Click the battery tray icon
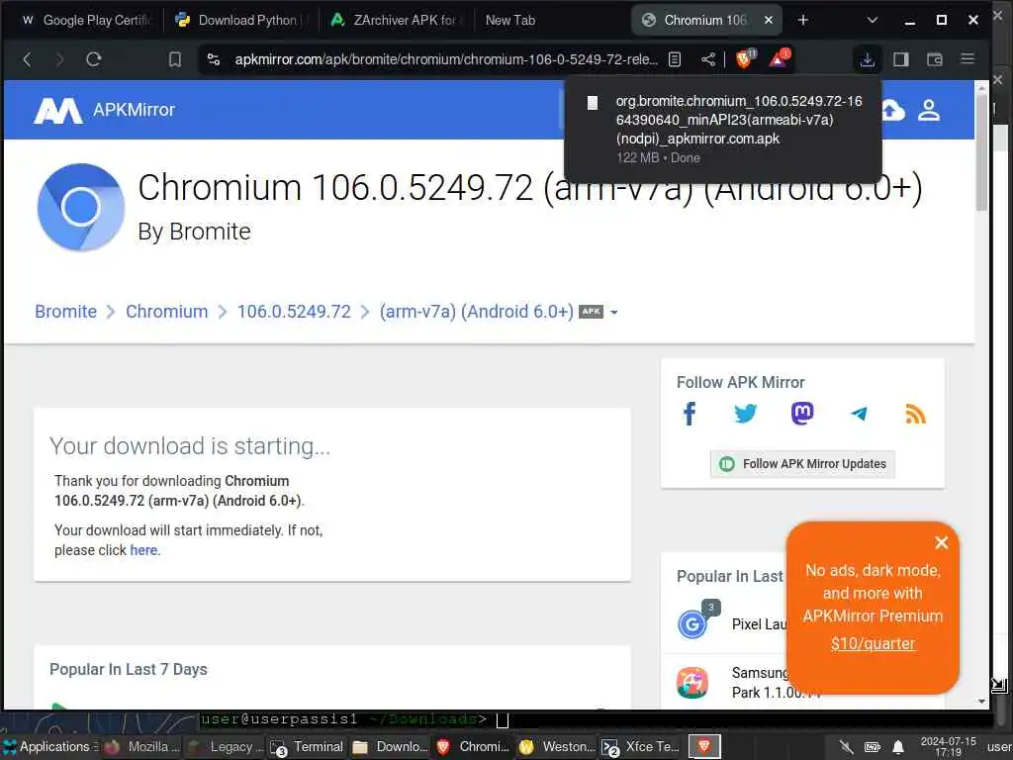The image size is (1013, 760). 873,748
